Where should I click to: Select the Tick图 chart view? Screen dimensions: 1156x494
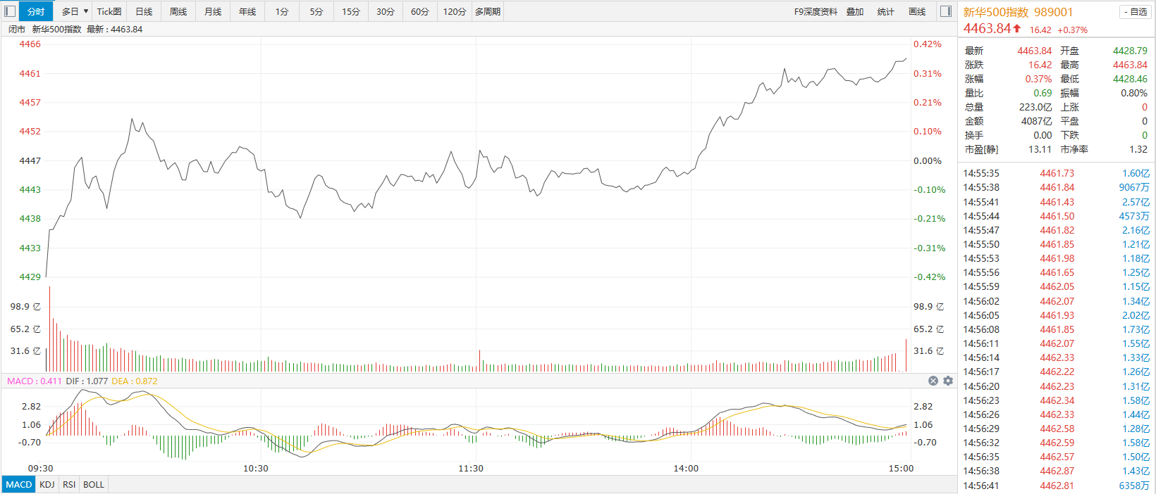109,11
